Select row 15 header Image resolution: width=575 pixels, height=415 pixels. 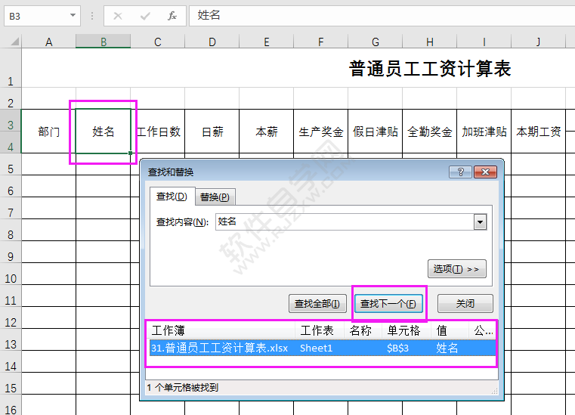pyautogui.click(x=11, y=383)
